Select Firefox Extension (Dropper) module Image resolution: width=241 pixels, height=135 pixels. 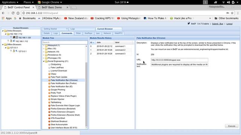[63, 112]
